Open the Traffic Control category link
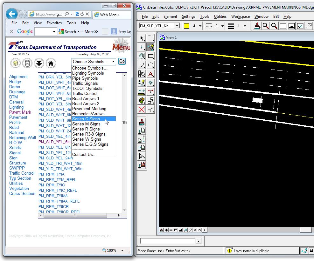Viewport: 314px width, 261px height. coord(22,173)
